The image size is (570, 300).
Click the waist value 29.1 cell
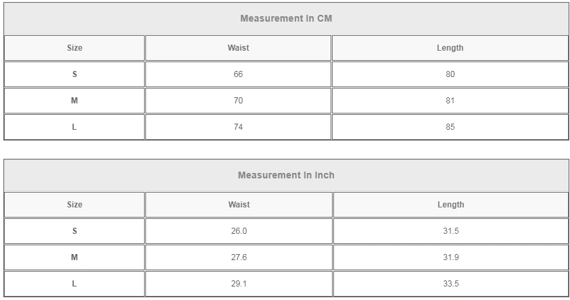[239, 284]
